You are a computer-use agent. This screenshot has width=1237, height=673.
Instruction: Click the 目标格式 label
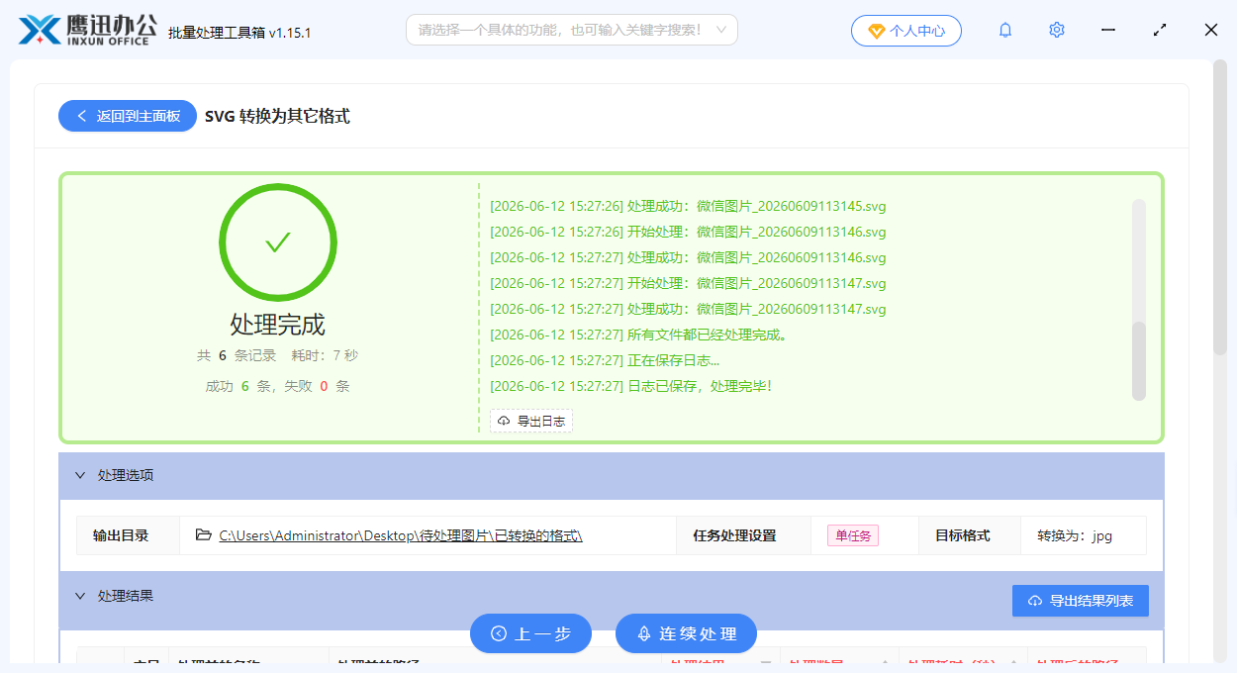[x=962, y=535]
